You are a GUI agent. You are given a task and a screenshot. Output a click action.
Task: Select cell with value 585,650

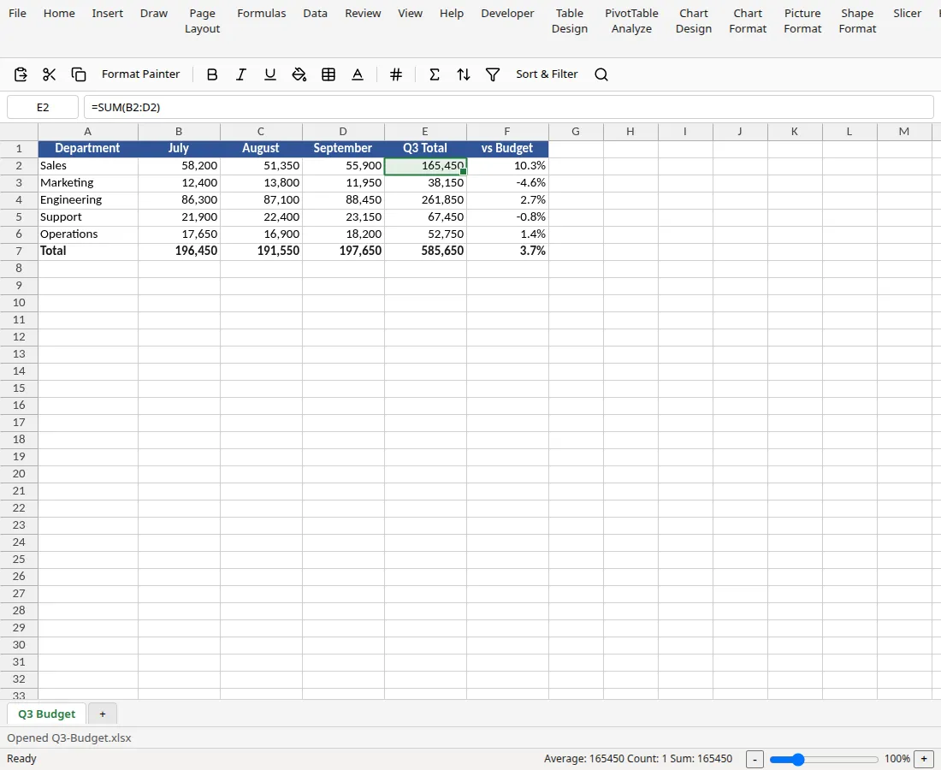[x=425, y=252]
